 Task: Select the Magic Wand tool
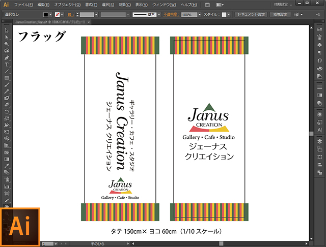[7, 44]
